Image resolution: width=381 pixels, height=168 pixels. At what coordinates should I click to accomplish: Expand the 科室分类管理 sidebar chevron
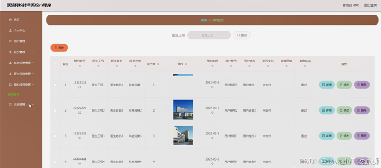click(x=33, y=63)
